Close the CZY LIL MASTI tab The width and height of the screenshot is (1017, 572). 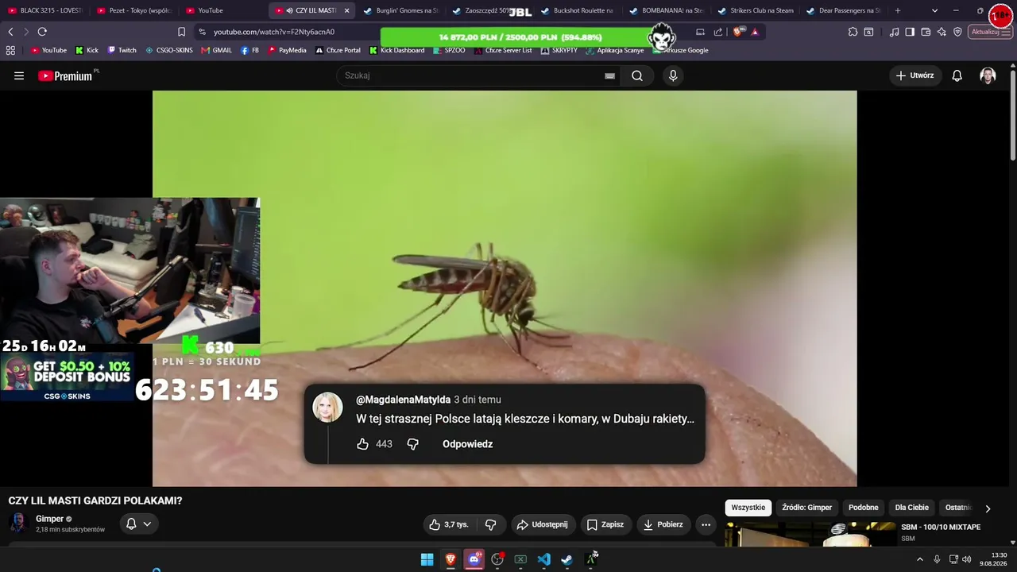pyautogui.click(x=346, y=10)
